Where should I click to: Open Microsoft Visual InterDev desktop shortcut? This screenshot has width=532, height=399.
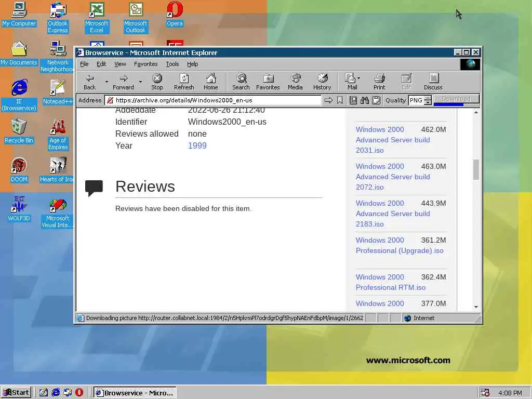[x=58, y=212]
